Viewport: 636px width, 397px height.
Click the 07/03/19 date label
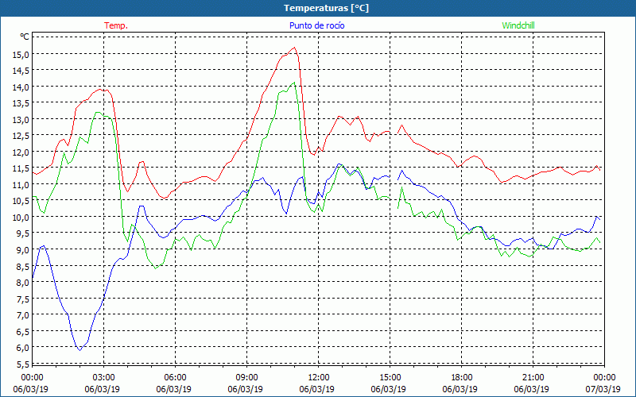pos(603,389)
